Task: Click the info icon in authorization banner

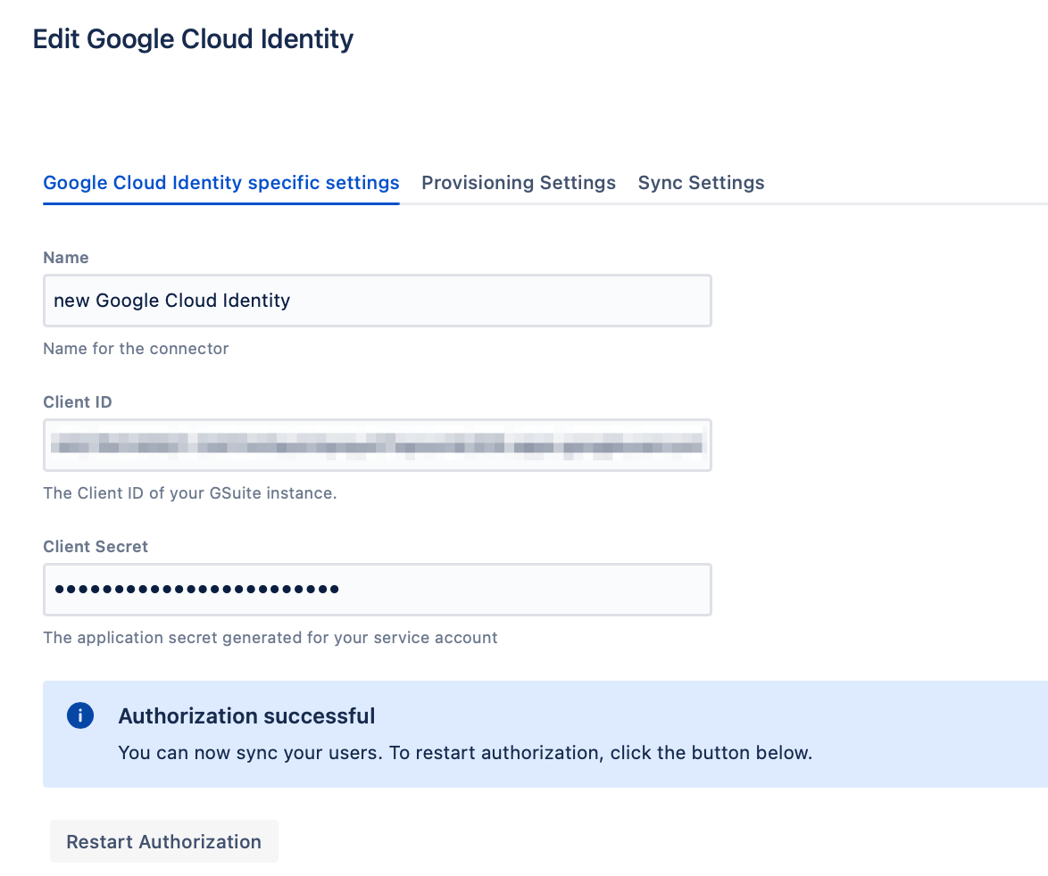Action: (80, 715)
